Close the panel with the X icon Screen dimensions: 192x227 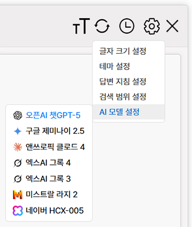tap(172, 26)
